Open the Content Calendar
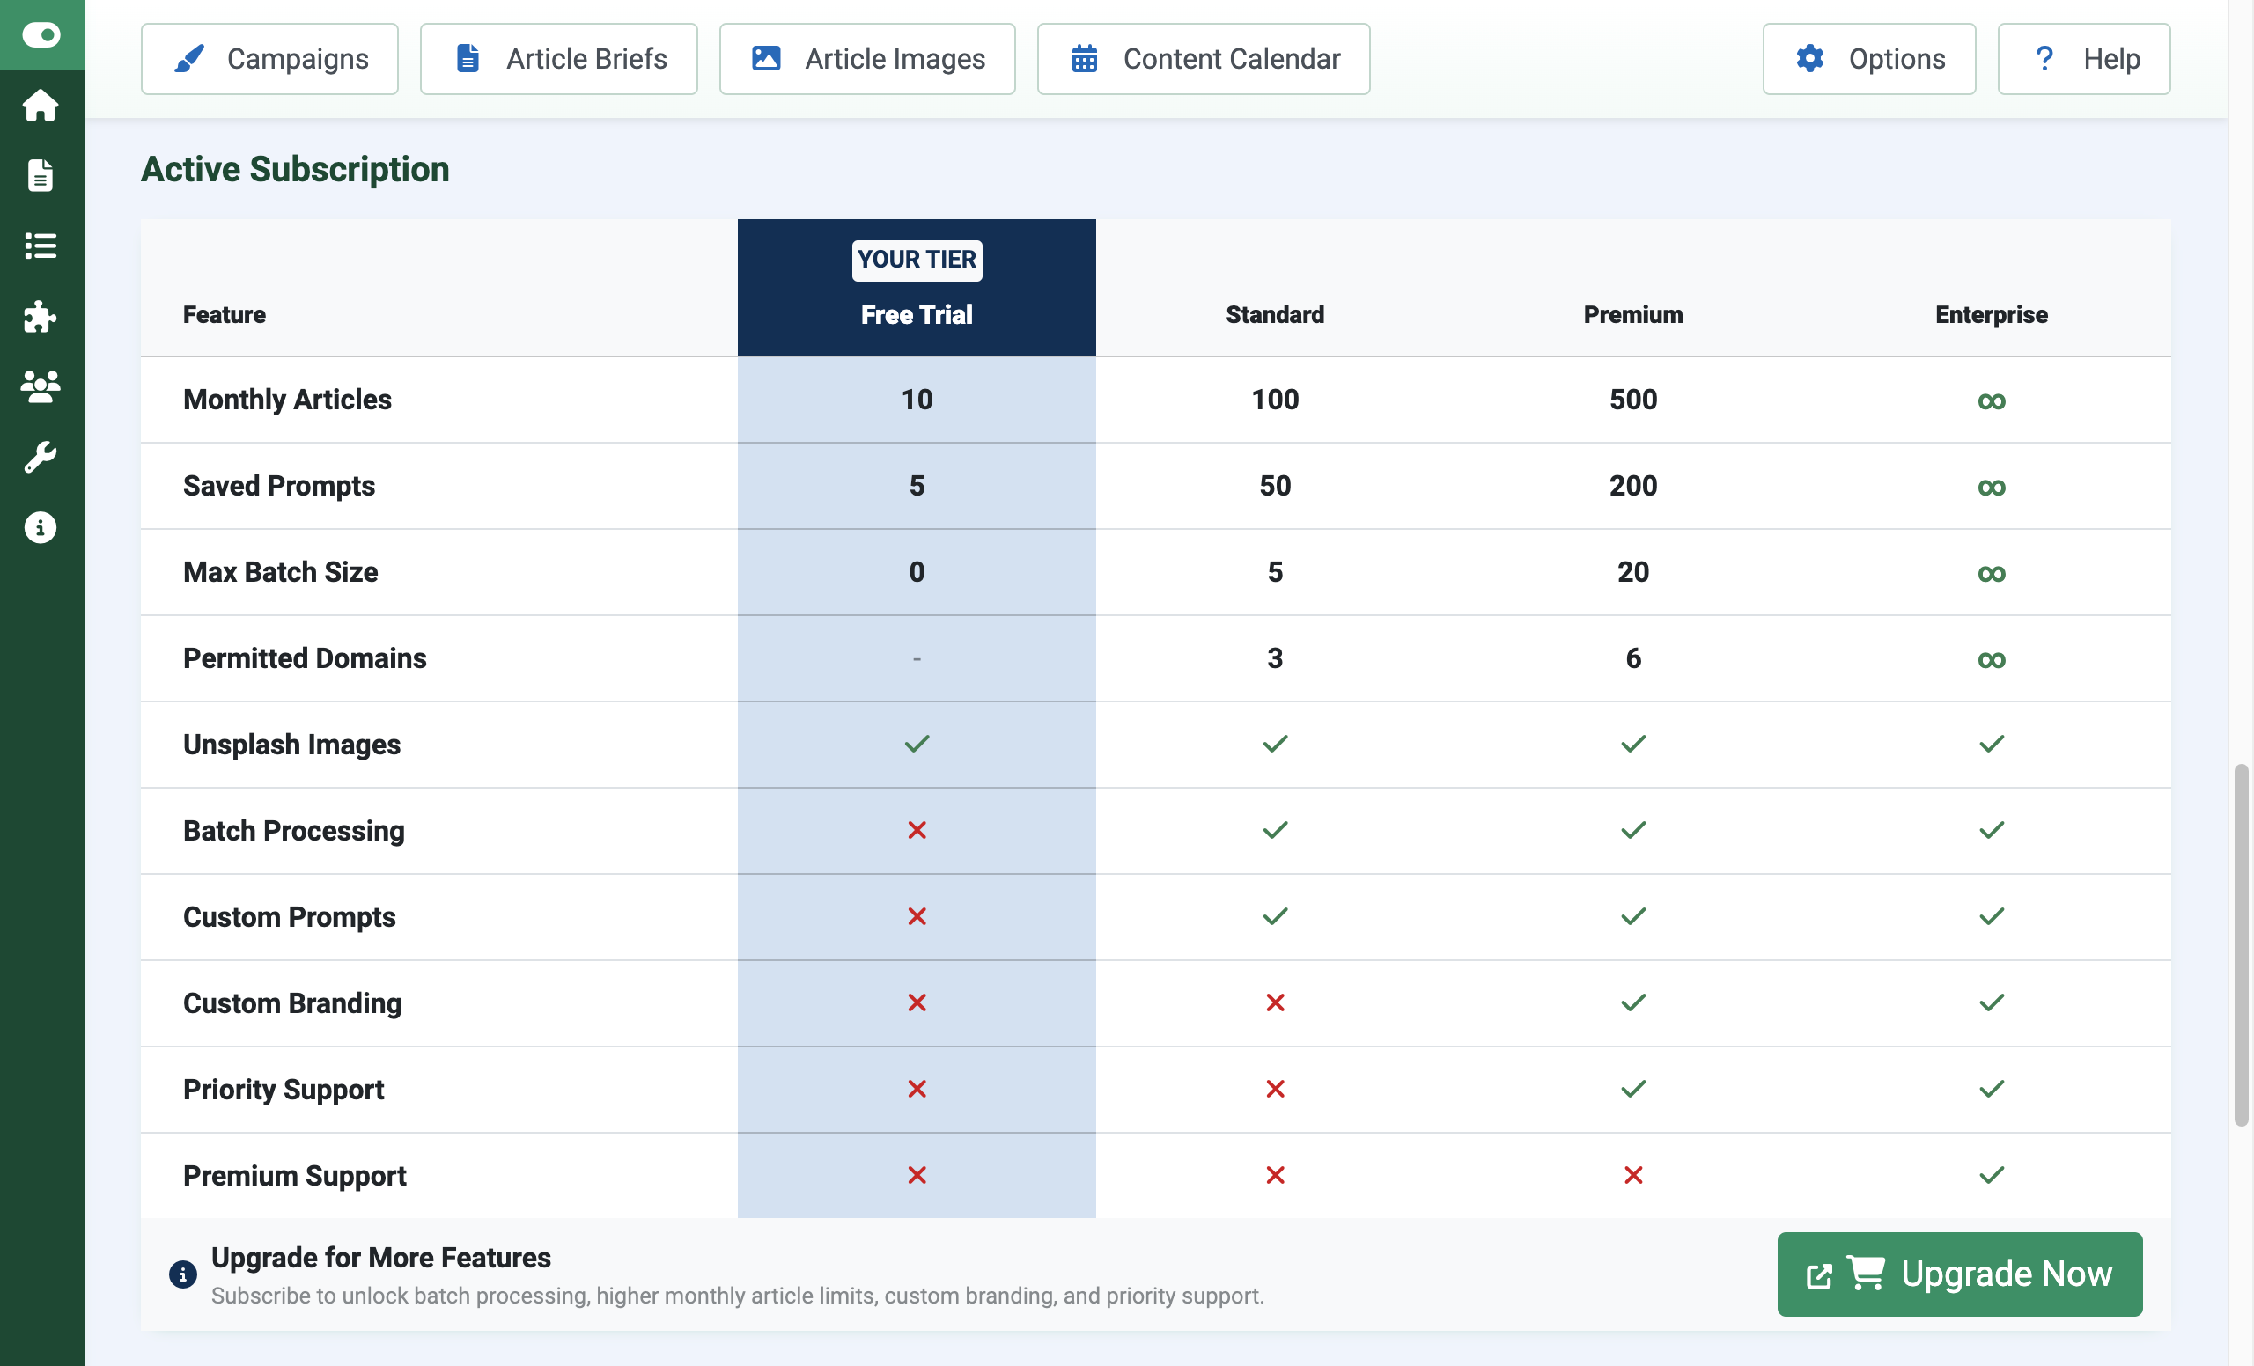This screenshot has width=2254, height=1366. coord(1203,58)
